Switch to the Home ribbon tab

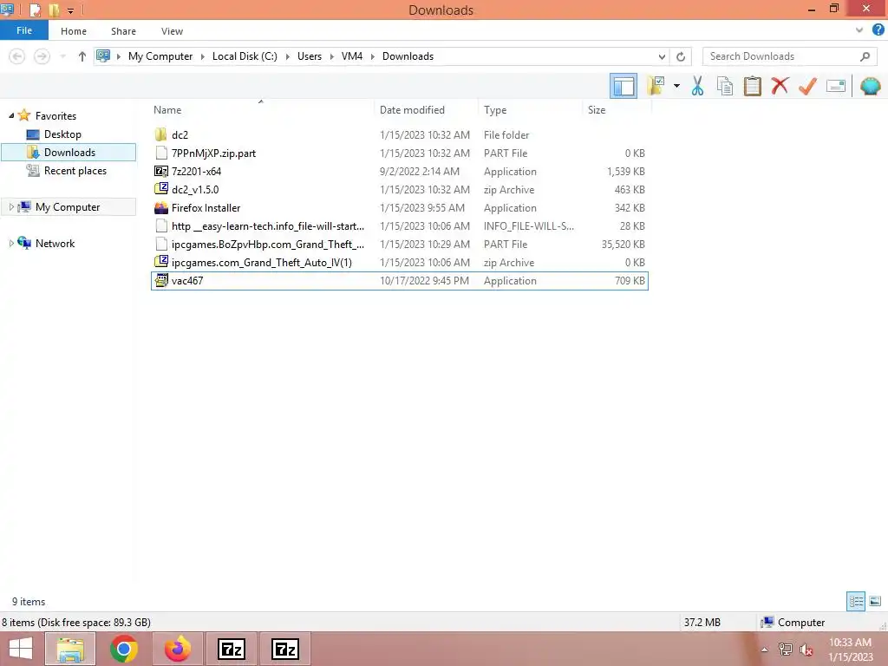[74, 31]
